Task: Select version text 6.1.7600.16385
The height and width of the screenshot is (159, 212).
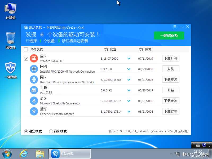Action: (x=111, y=80)
